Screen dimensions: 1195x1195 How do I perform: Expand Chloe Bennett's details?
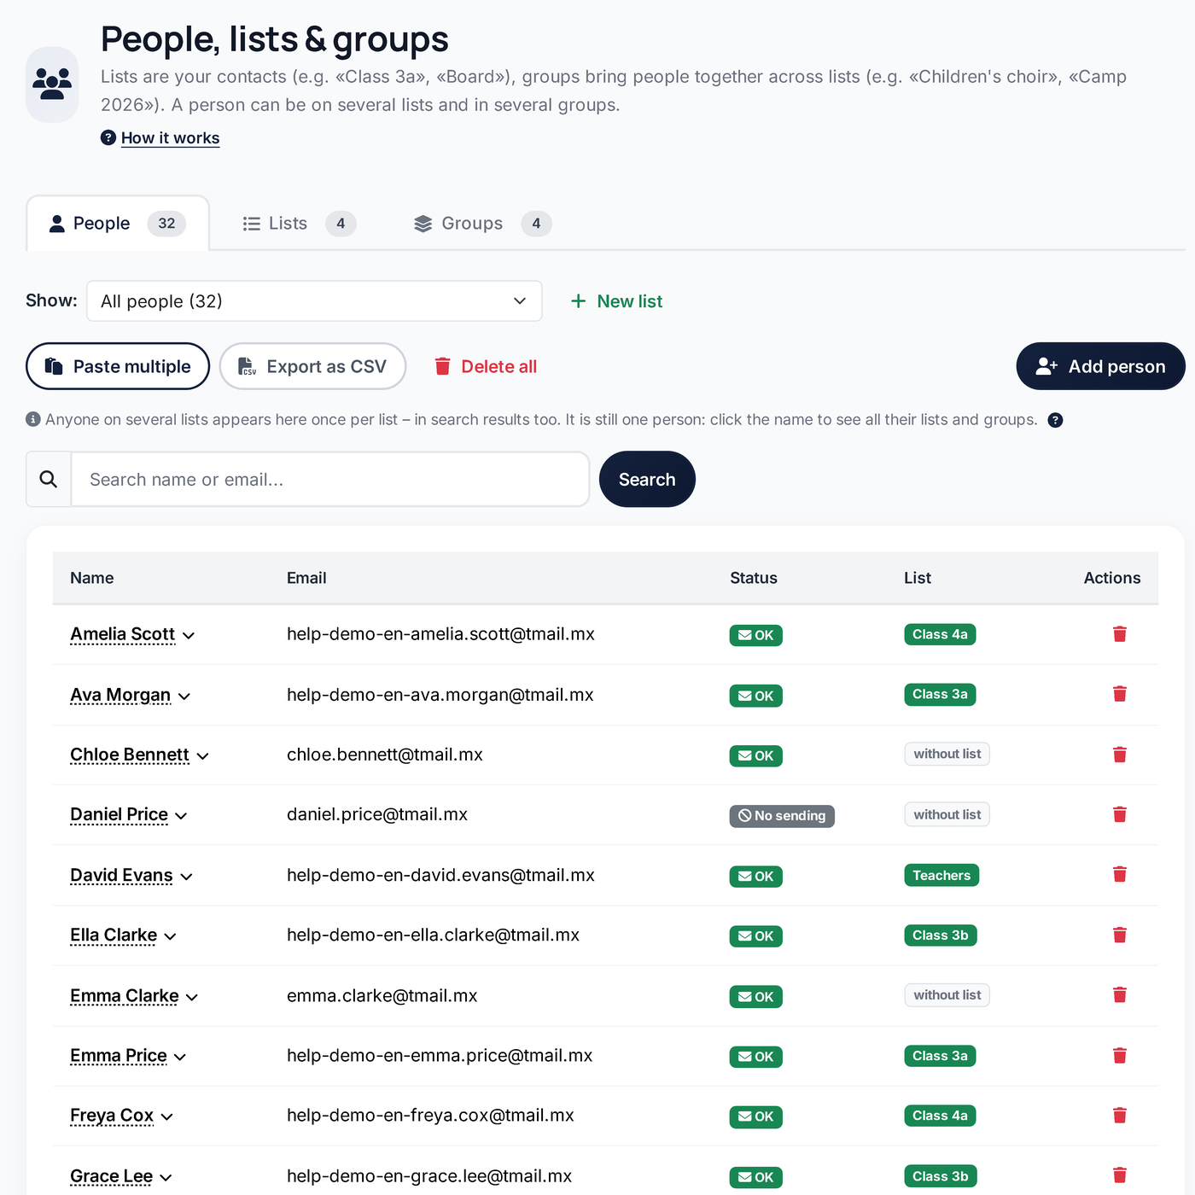coord(203,755)
